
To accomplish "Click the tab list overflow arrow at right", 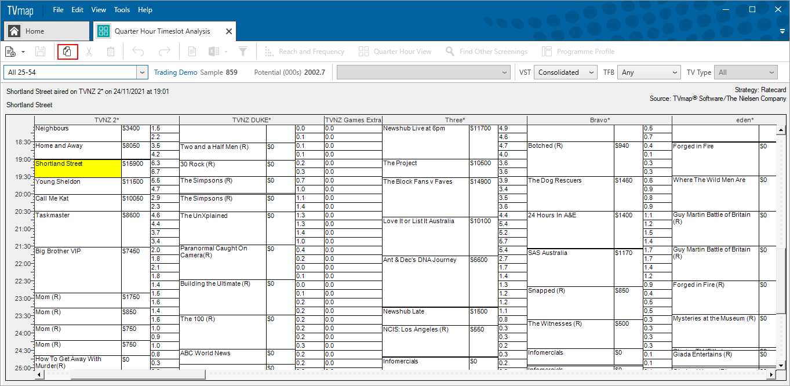I will click(x=782, y=31).
